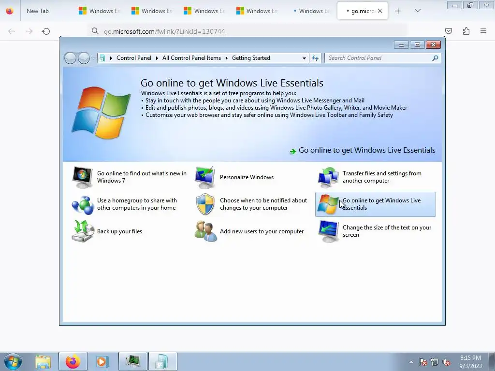Click the security shield notification icon
495x371 pixels.
click(205, 204)
